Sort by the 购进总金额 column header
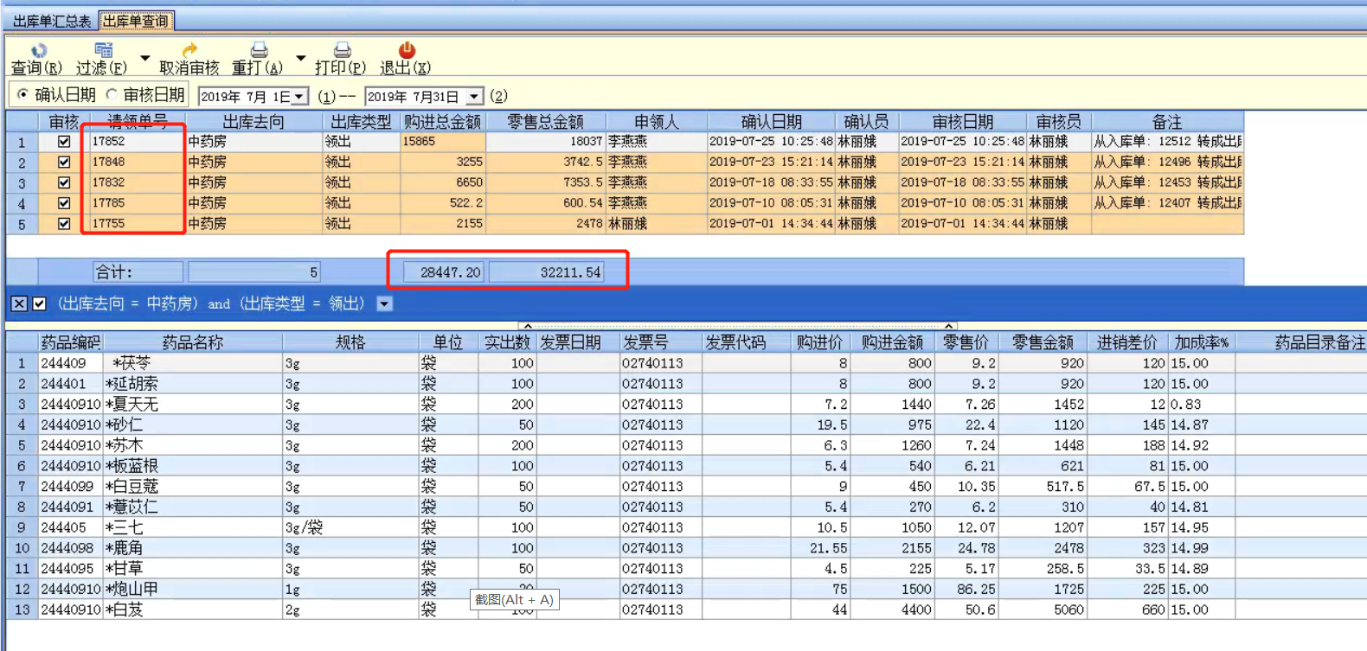The width and height of the screenshot is (1367, 651). pyautogui.click(x=442, y=122)
